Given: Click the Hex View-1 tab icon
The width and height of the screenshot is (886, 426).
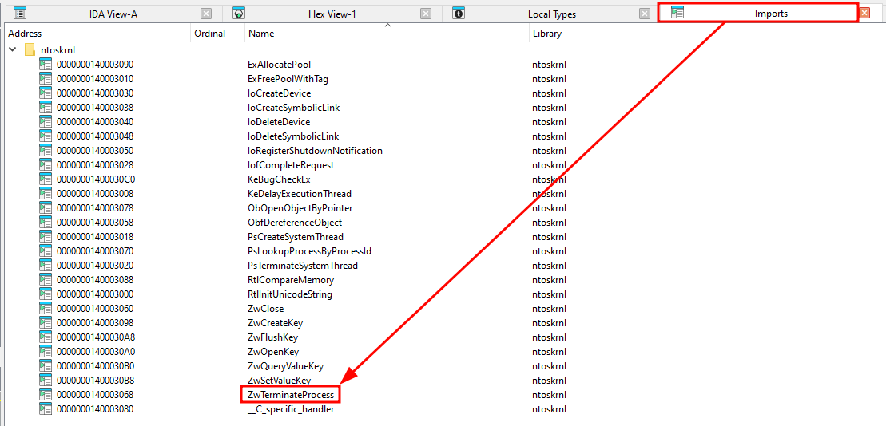Looking at the screenshot, I should coord(239,14).
